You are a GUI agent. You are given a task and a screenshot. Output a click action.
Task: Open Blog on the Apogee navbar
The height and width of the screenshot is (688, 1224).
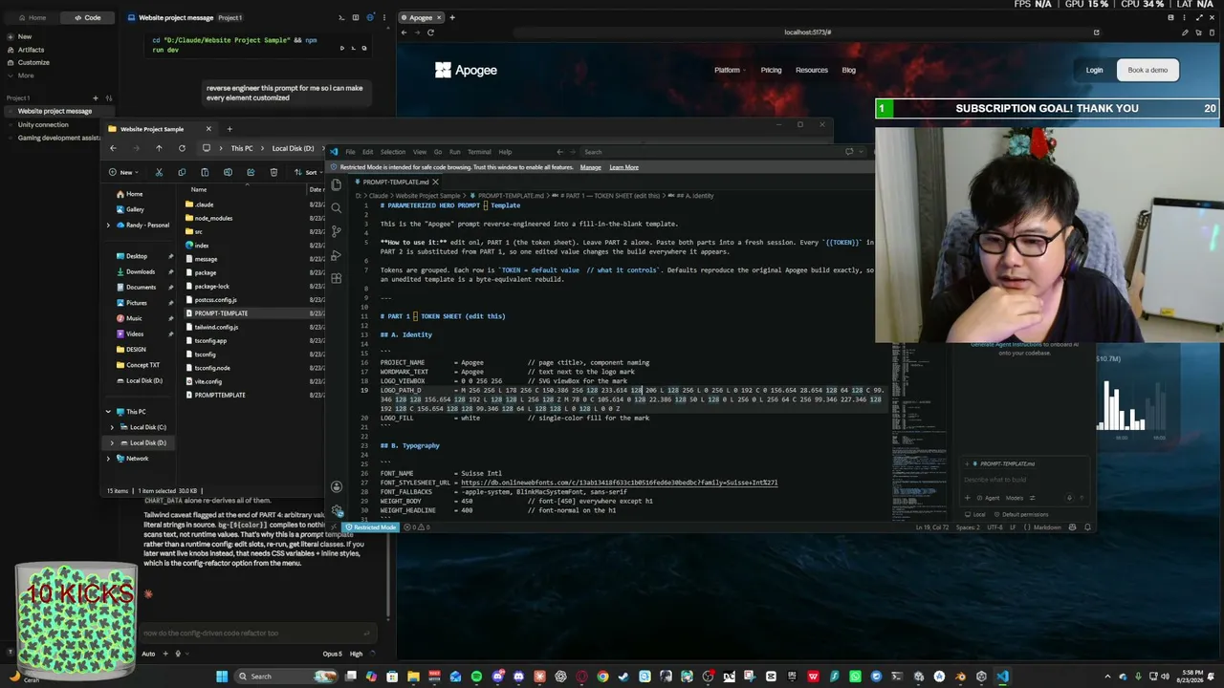tap(848, 70)
